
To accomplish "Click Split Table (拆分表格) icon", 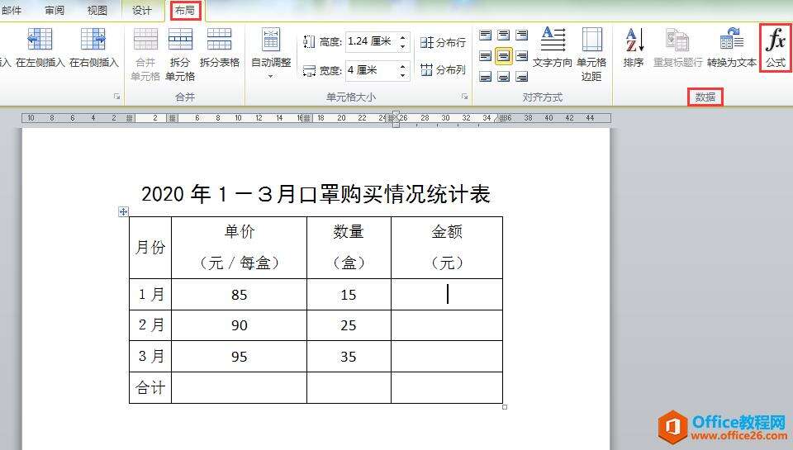I will click(220, 39).
